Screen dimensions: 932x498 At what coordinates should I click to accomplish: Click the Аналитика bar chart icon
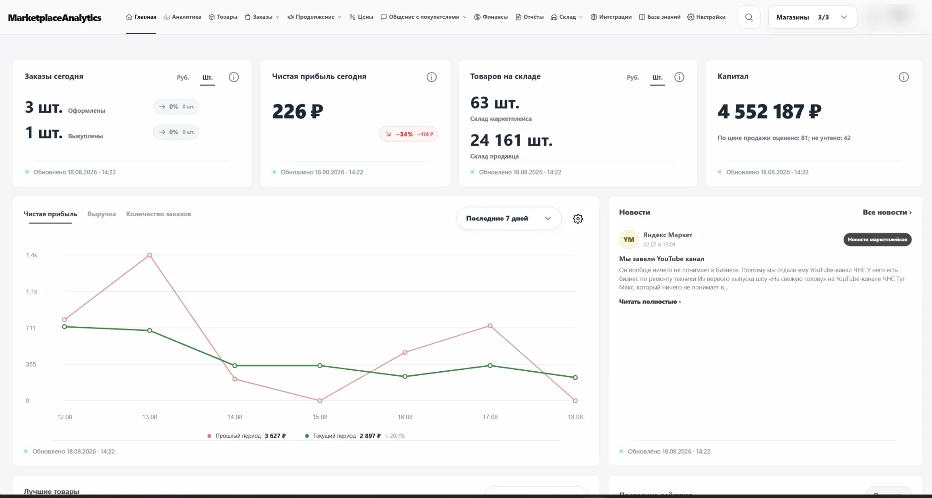click(167, 17)
